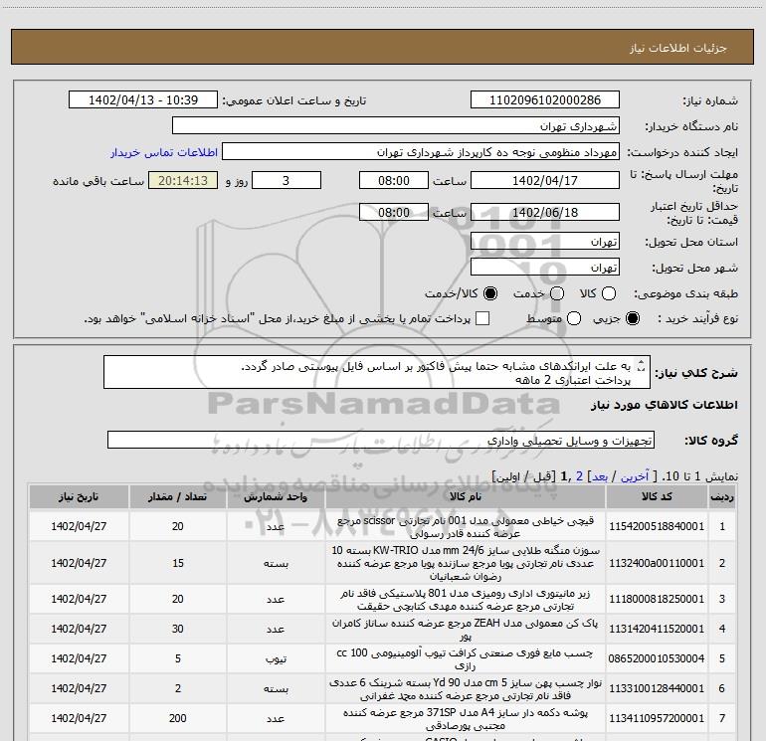Open the اطلاعات تماس خریدار link
766x741 pixels.
click(x=164, y=152)
